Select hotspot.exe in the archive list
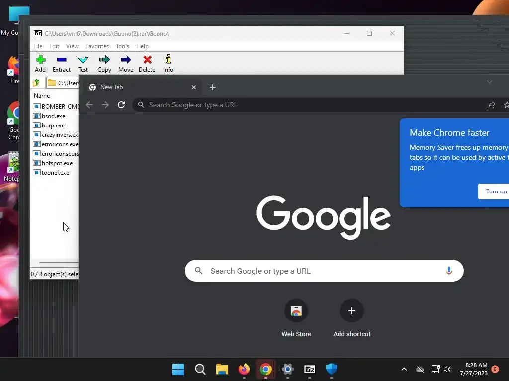The height and width of the screenshot is (381, 509). [x=53, y=163]
